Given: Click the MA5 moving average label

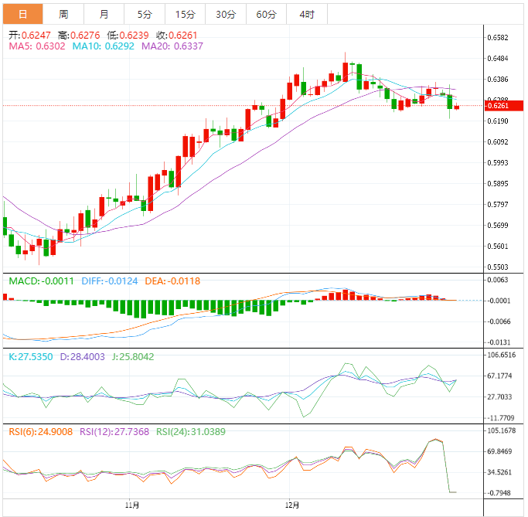Looking at the screenshot, I should (37, 46).
